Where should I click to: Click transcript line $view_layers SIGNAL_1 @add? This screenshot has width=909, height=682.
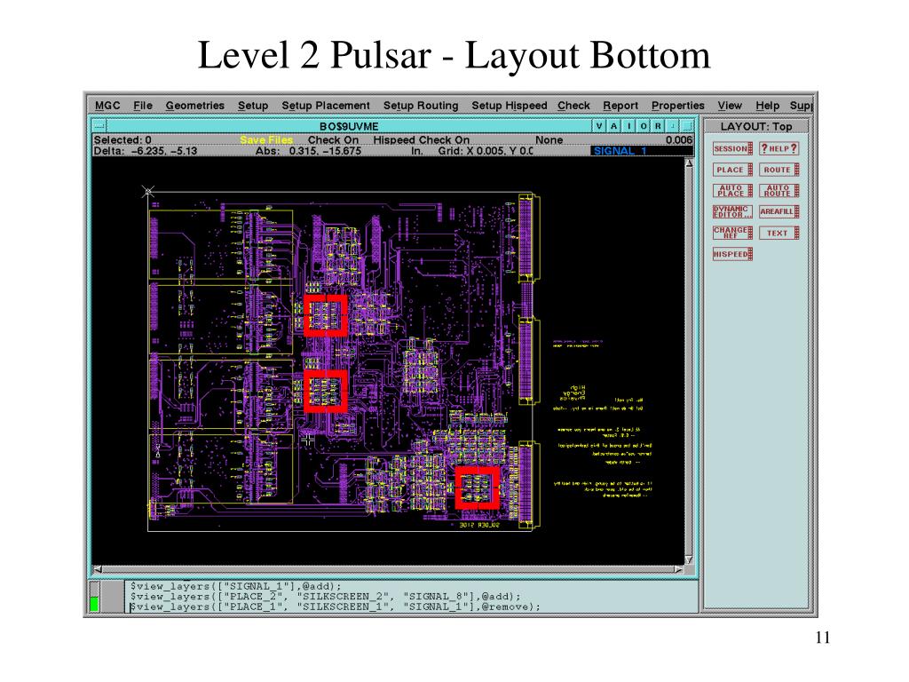[236, 586]
